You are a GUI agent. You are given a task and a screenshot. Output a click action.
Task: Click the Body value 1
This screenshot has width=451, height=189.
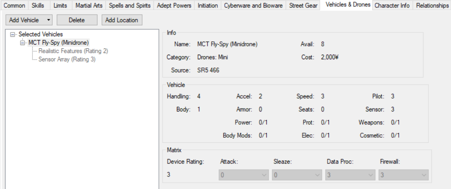click(x=199, y=109)
